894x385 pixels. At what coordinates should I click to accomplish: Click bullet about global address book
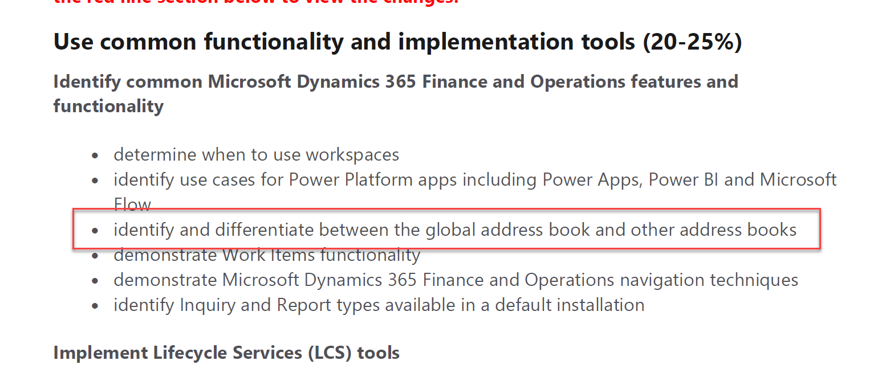tap(455, 230)
